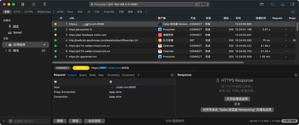Viewport: 299px width, 125px height.
Task: Click the 只对此域名启用 button
Action: coord(237,99)
